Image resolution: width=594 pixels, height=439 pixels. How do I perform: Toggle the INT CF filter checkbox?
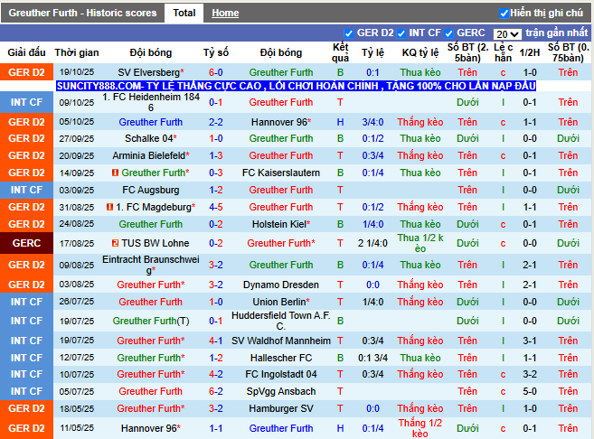tap(402, 33)
